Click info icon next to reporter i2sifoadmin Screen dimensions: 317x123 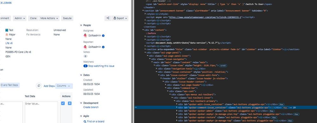[x=103, y=47]
